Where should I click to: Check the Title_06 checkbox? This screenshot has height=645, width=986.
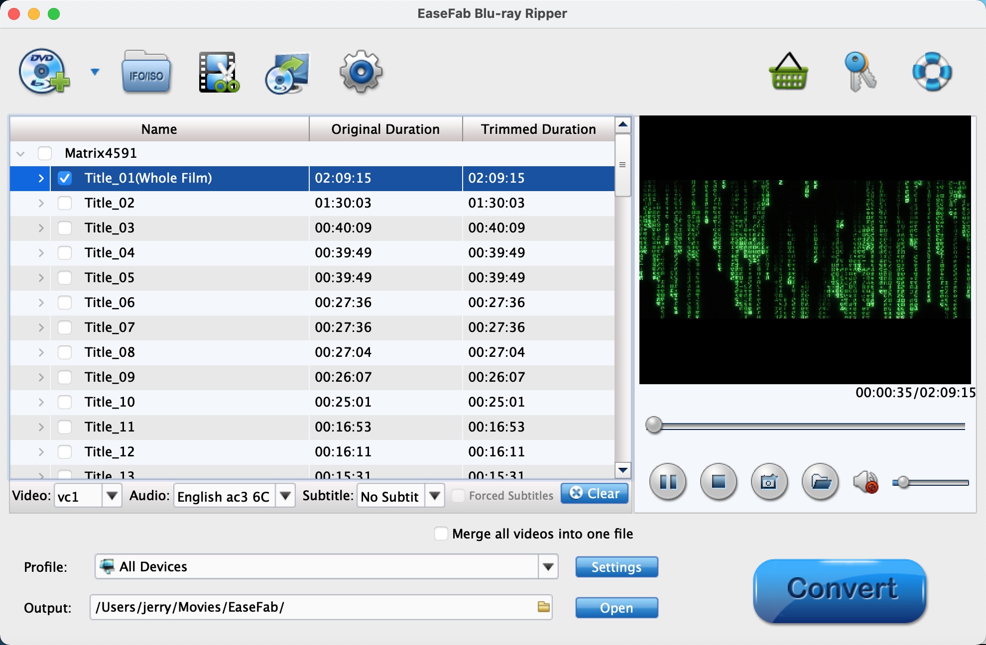coord(65,303)
